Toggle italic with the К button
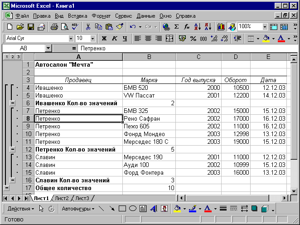This screenshot has height=225, width=300. [x=114, y=39]
